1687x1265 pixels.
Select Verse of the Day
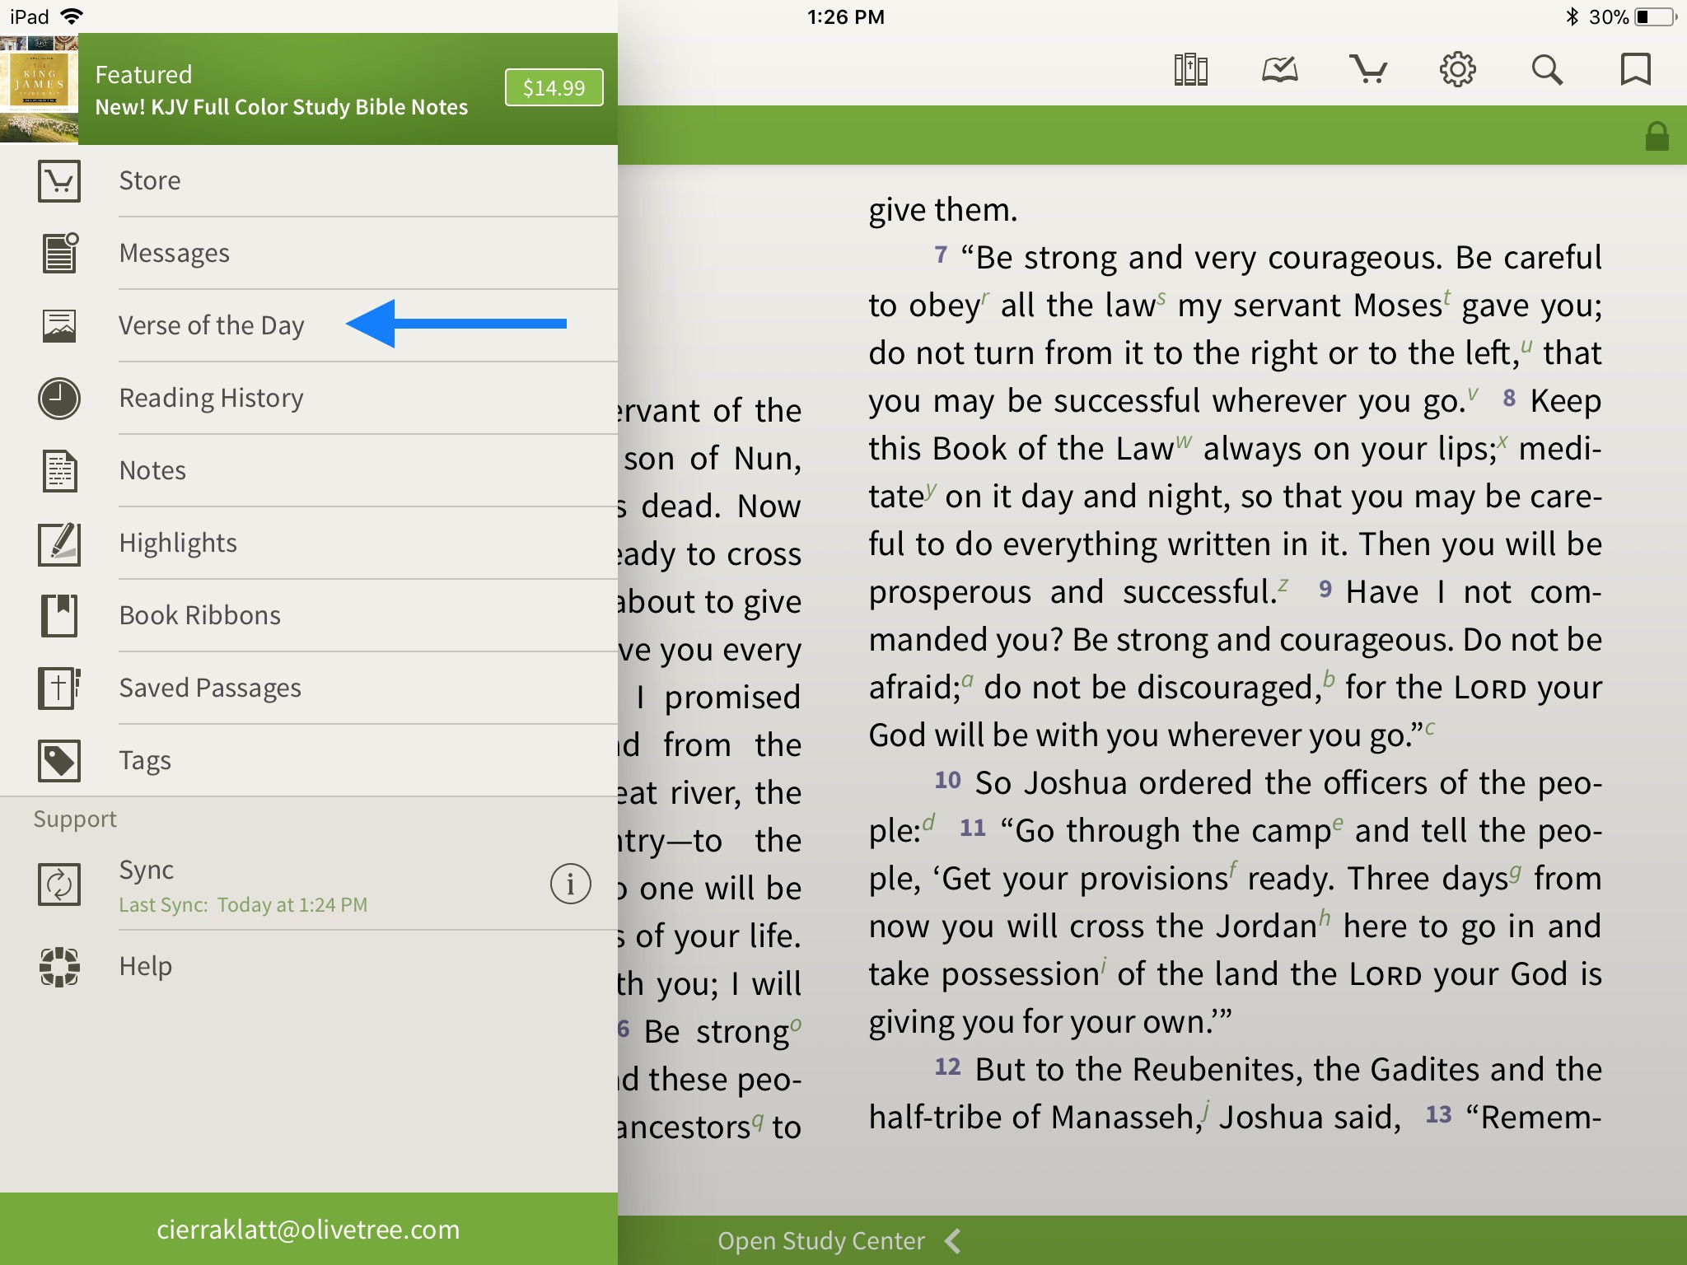coord(309,326)
